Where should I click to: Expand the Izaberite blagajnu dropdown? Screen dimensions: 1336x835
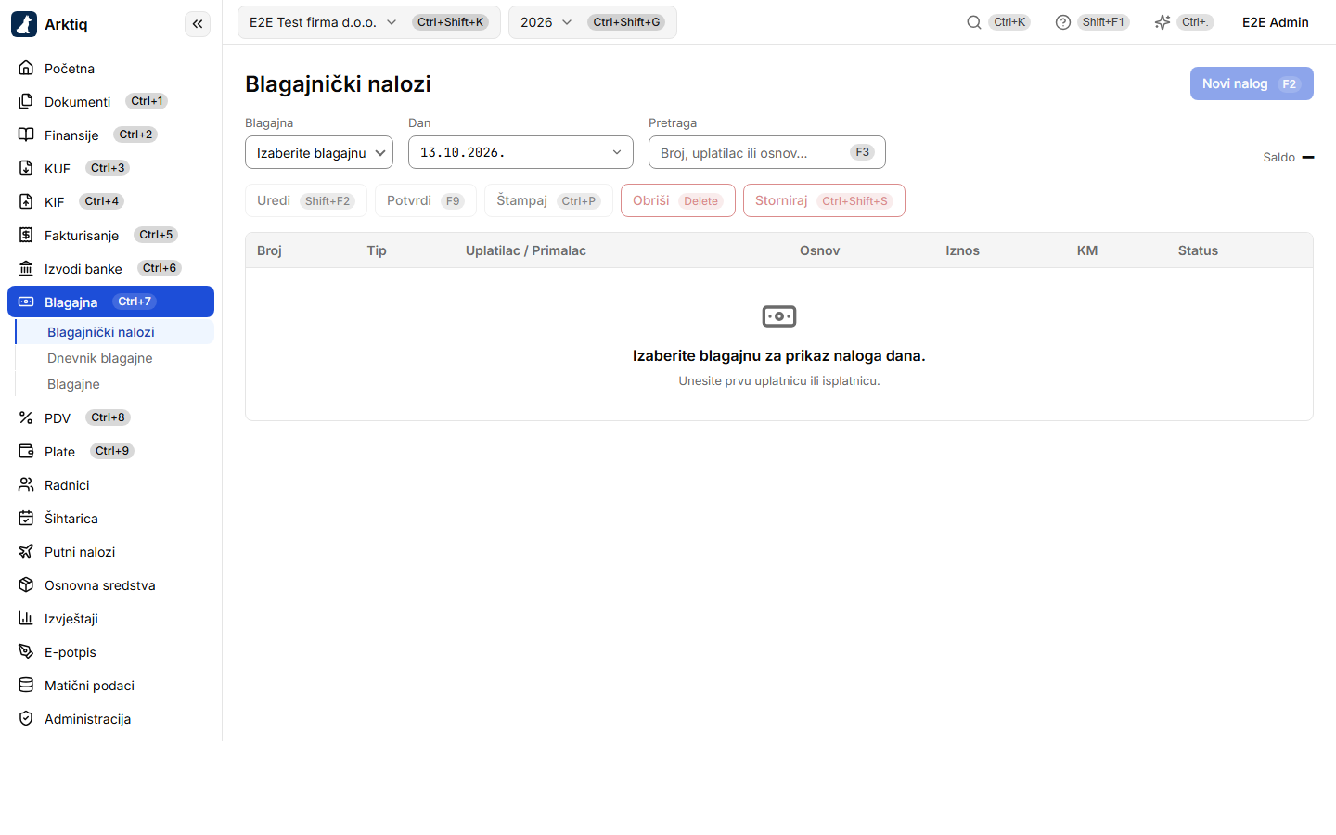[319, 152]
